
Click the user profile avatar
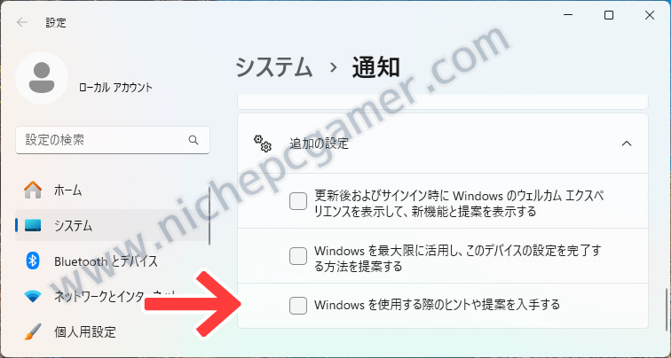pos(42,78)
